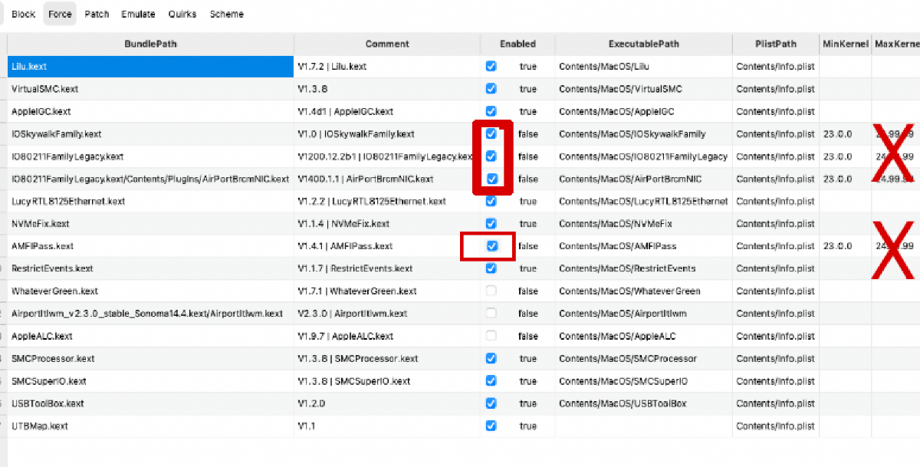The height and width of the screenshot is (467, 920).
Task: Toggle Enabled checkbox for IO80211FamilyLegacy.kext row
Action: pos(491,156)
